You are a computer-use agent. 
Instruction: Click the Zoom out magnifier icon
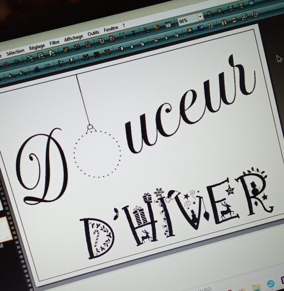(x=220, y=11)
